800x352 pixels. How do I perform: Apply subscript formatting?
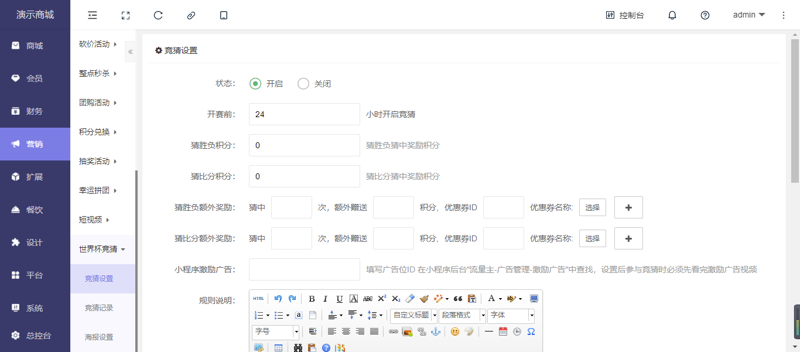point(396,299)
